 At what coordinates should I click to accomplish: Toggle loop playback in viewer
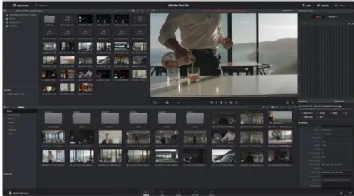coord(236,103)
